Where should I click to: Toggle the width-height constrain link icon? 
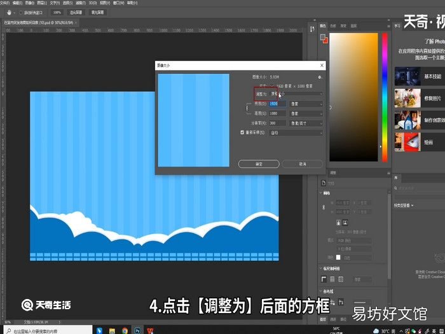point(247,109)
